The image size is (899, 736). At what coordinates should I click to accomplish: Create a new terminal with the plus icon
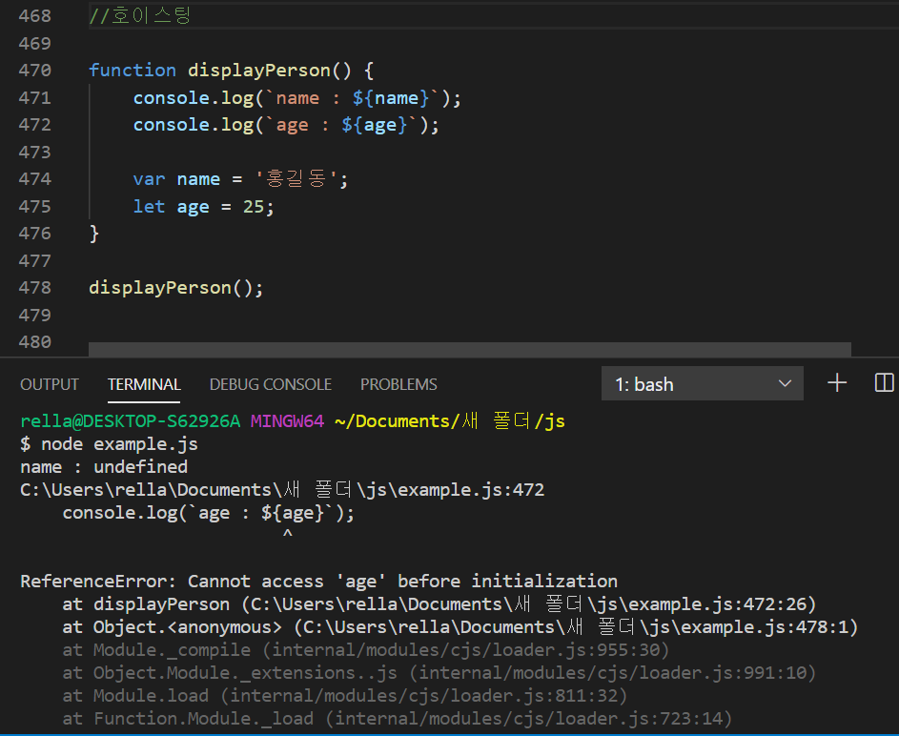click(x=837, y=383)
